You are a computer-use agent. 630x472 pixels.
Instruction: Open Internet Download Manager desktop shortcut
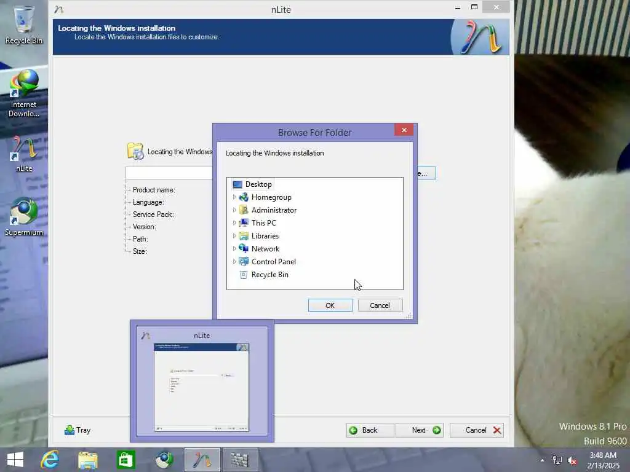(x=24, y=93)
